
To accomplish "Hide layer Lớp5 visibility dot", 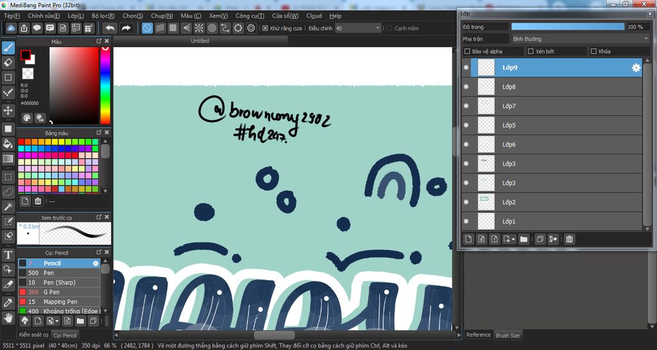I will pyautogui.click(x=466, y=125).
